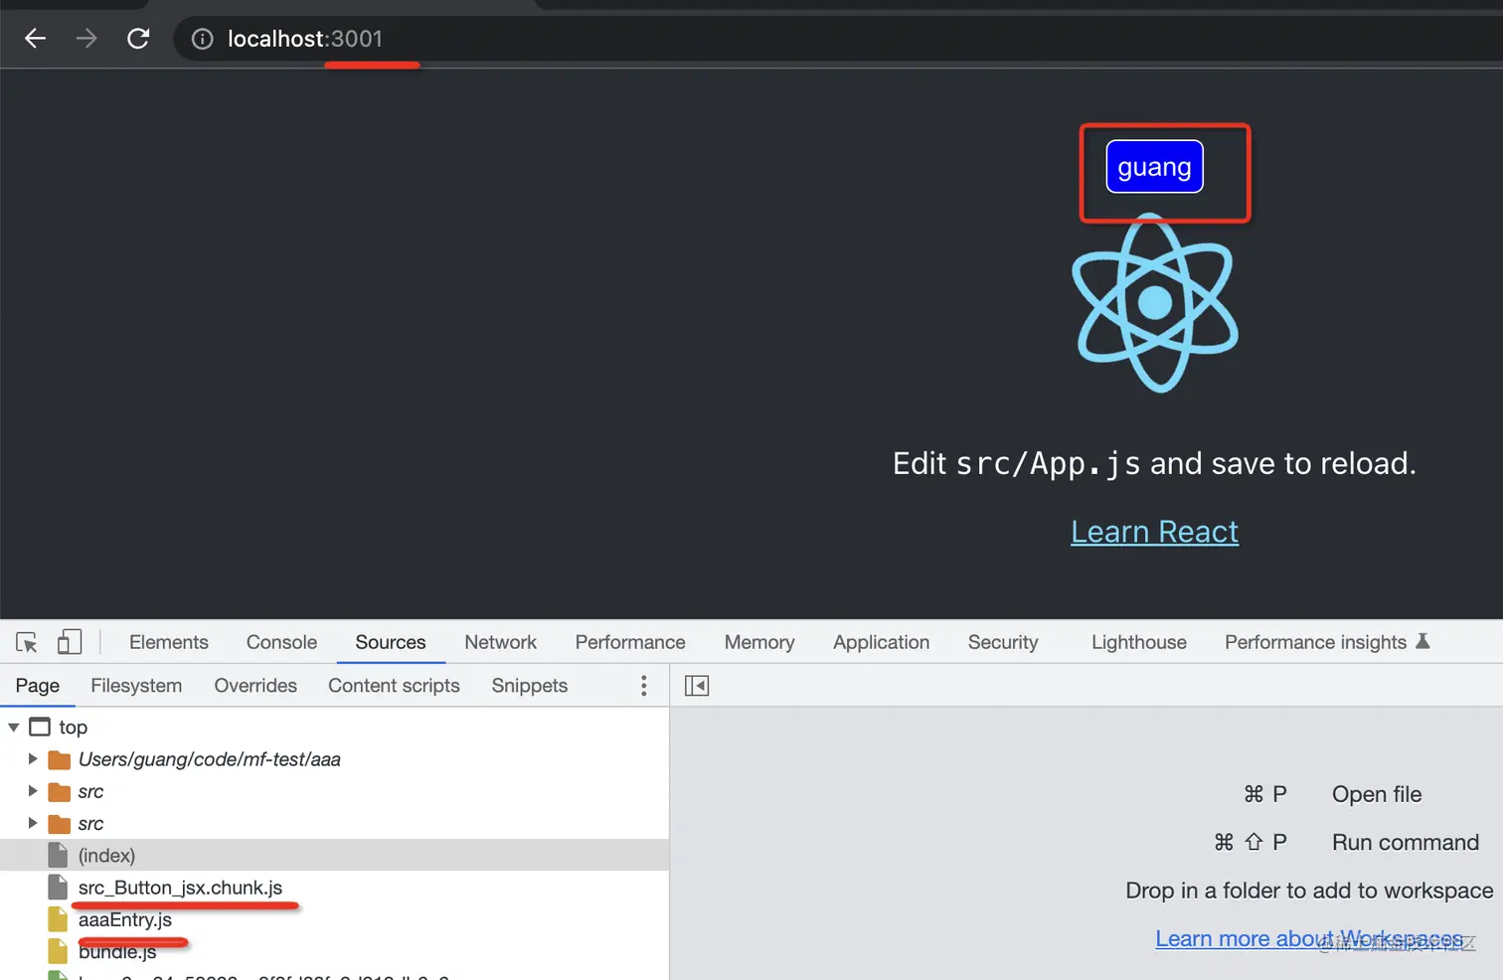Open the bundle.js file
This screenshot has height=980, width=1503.
pyautogui.click(x=334, y=951)
